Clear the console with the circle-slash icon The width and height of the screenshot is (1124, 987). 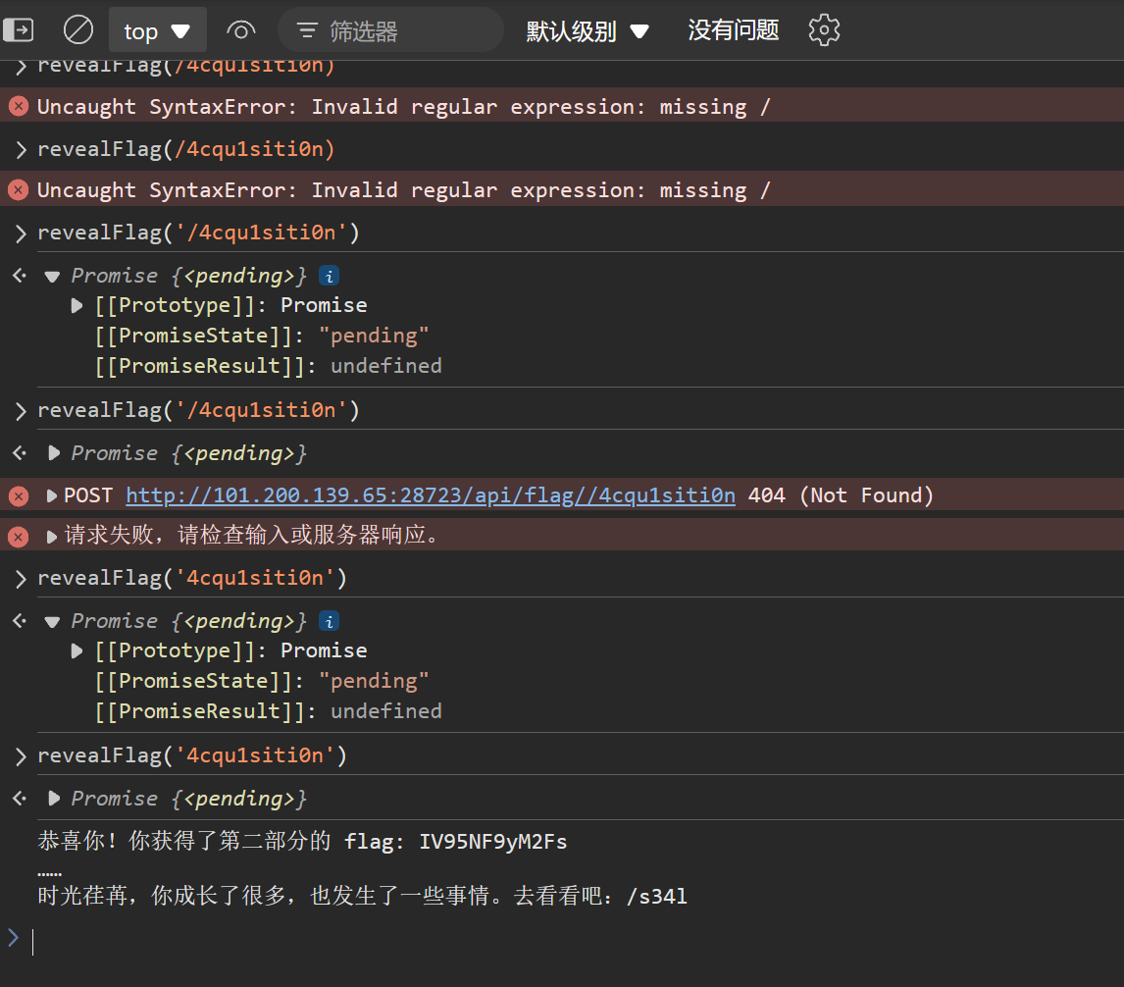(78, 30)
